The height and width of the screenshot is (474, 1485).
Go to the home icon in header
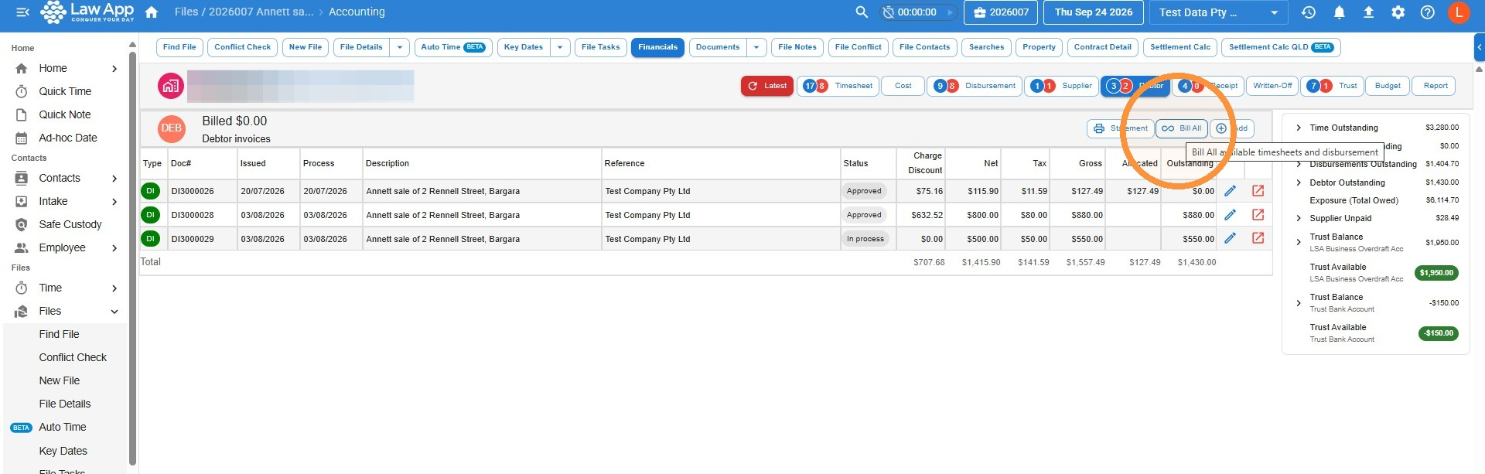(152, 12)
